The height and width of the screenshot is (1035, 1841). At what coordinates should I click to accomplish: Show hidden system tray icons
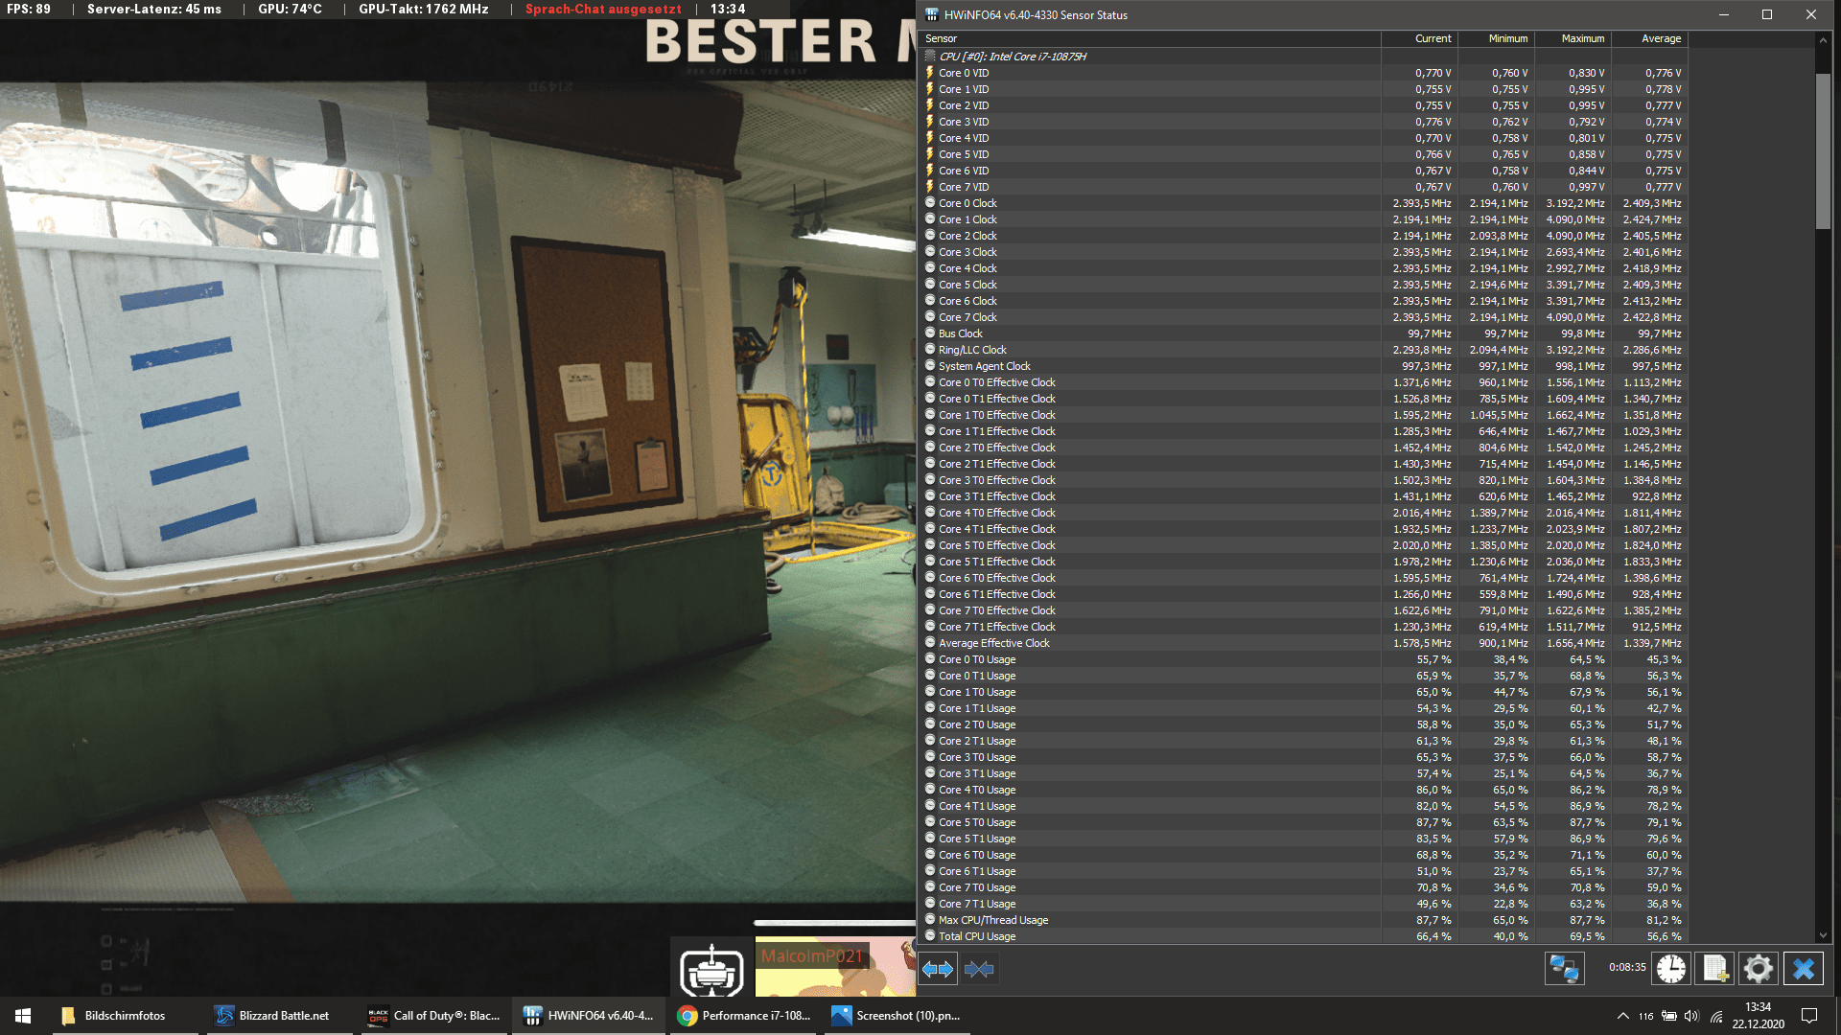click(1622, 1016)
